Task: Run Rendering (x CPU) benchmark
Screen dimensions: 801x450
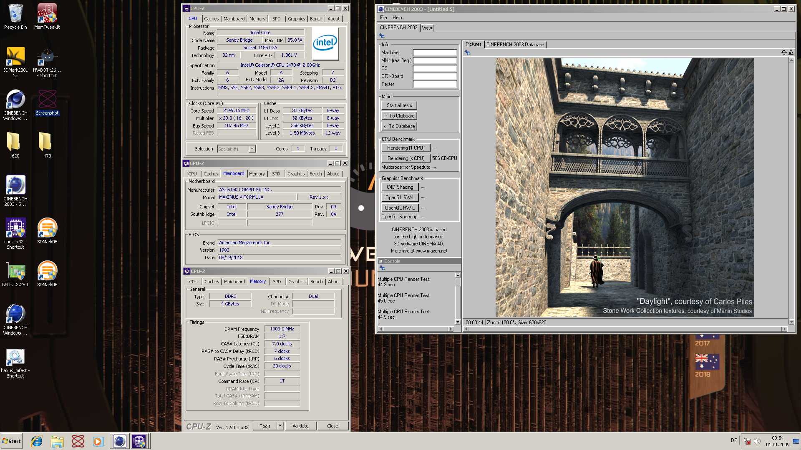Action: 406,158
